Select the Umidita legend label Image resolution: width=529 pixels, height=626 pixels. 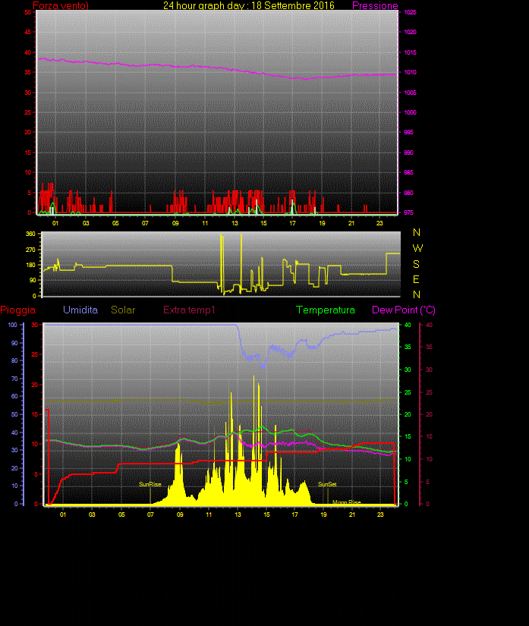click(x=80, y=310)
